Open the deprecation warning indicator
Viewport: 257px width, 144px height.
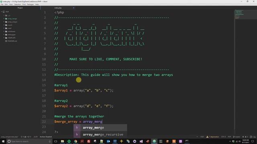(x=213, y=137)
